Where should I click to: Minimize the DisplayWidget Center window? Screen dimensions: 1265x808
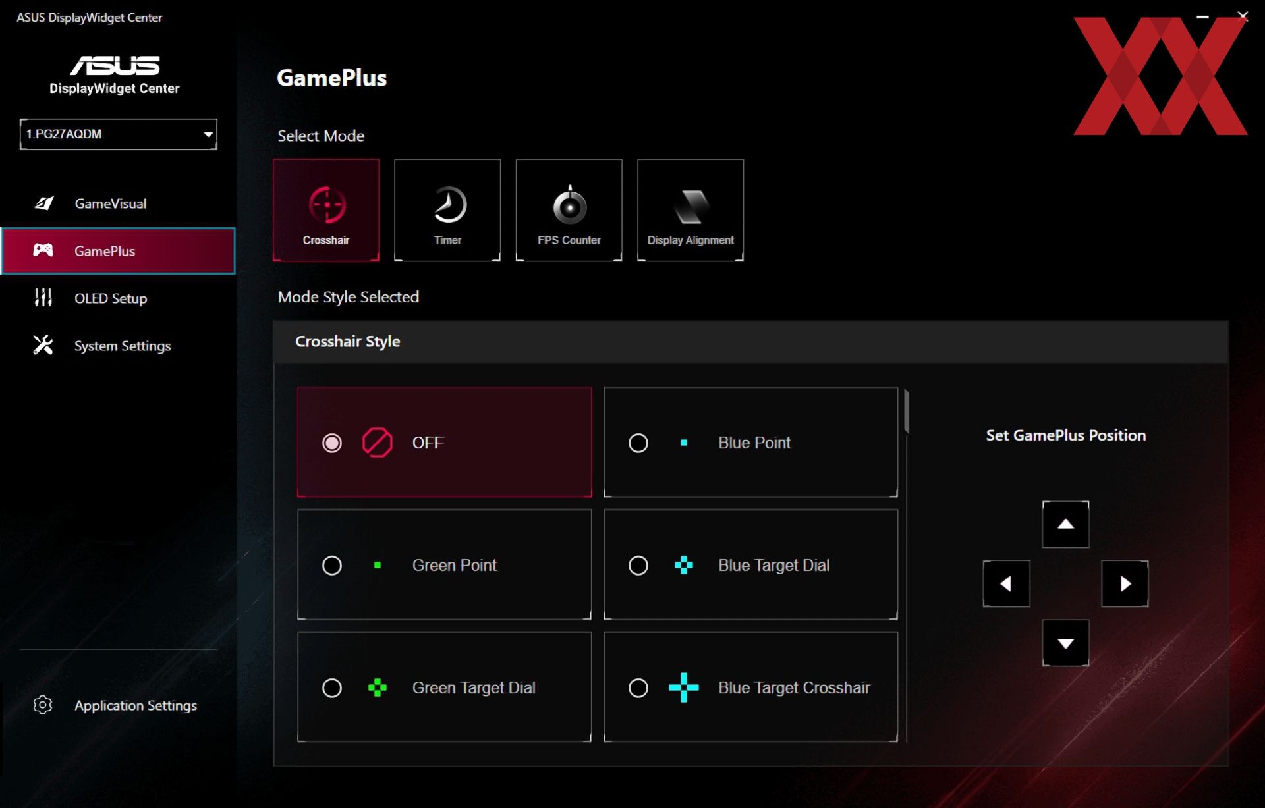[1202, 16]
